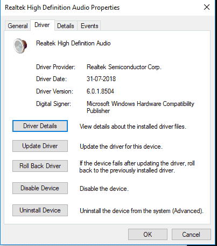Click 'Uninstall the device from the system' text
The width and height of the screenshot is (217, 246).
pos(142,211)
